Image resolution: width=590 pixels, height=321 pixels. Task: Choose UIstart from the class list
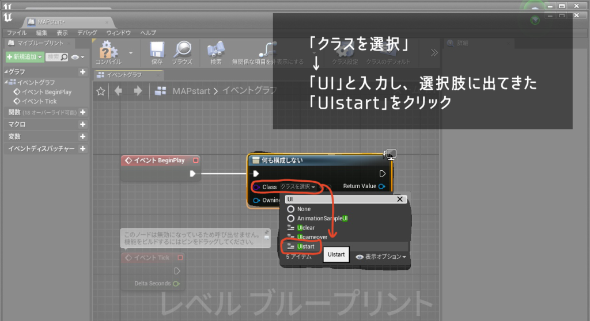pyautogui.click(x=305, y=246)
